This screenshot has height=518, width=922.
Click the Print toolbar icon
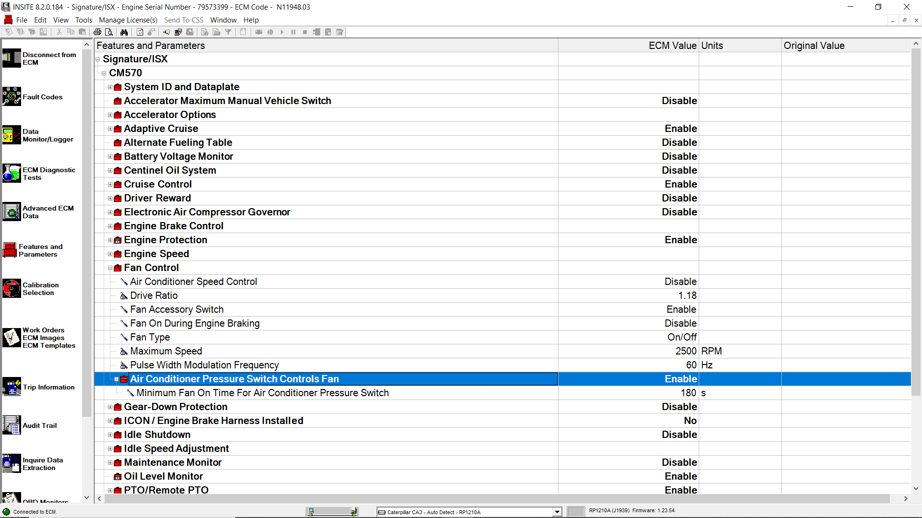(x=97, y=32)
